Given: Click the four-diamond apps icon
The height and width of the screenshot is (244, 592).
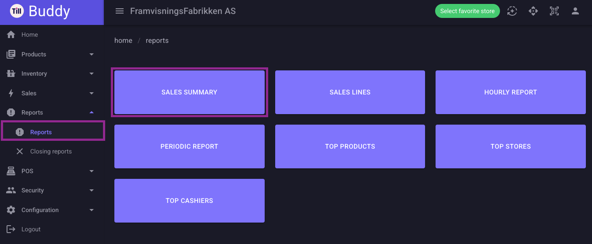Looking at the screenshot, I should (x=533, y=11).
